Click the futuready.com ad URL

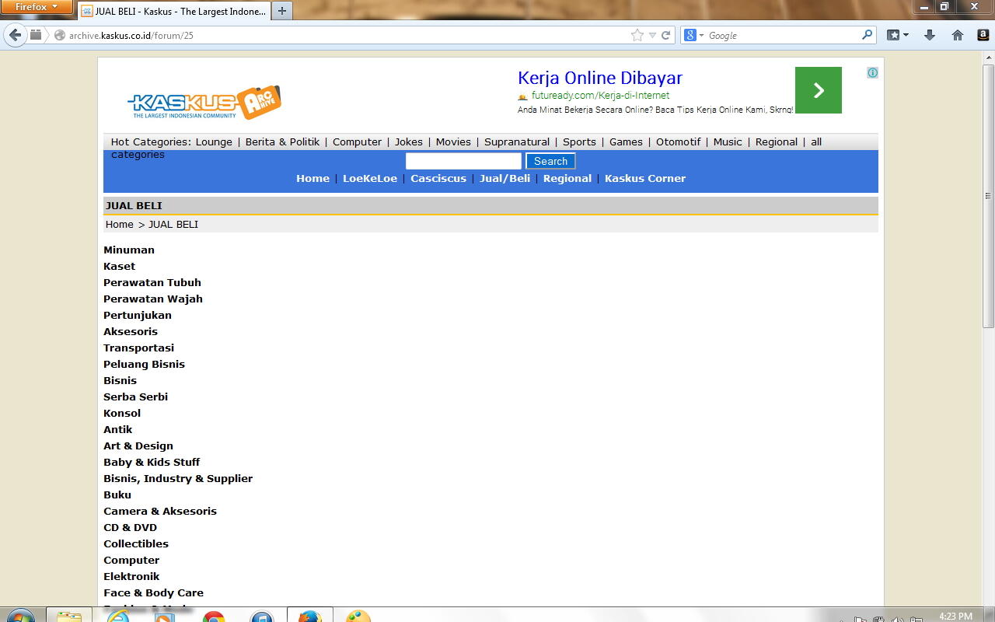coord(600,96)
